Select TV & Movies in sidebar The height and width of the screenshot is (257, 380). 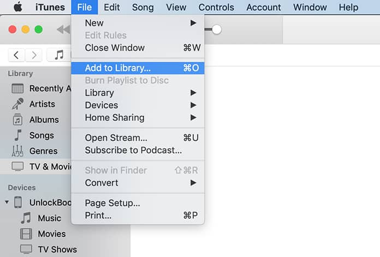click(36, 166)
